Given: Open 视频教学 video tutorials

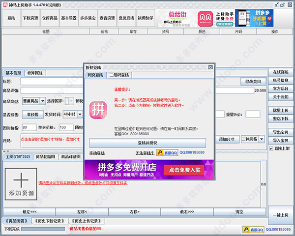Looking at the screenshot, I should [x=146, y=18].
